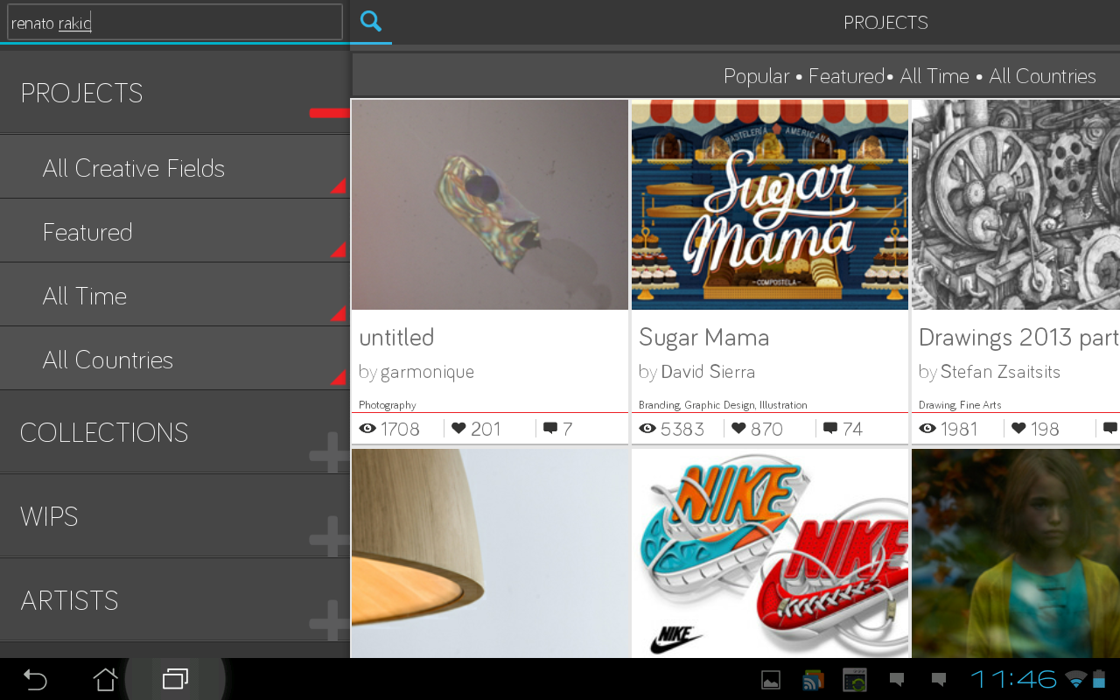The height and width of the screenshot is (700, 1120).
Task: Click the comment icon beside 7
Action: tap(550, 429)
